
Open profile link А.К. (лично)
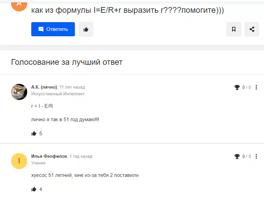(x=44, y=87)
